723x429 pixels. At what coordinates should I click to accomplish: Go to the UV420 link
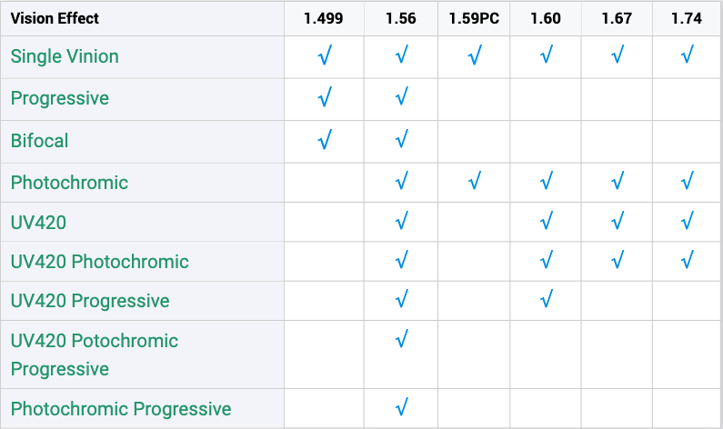coord(38,222)
